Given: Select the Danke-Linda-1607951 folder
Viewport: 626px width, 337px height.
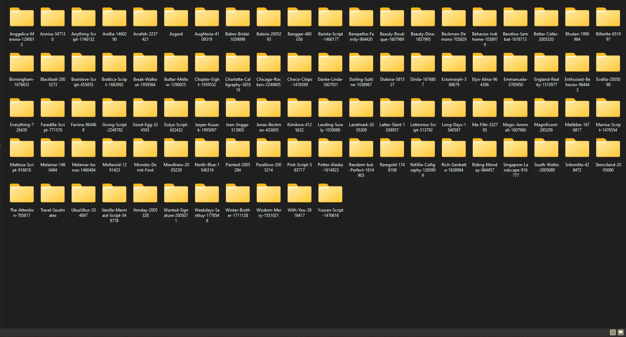Looking at the screenshot, I should click(330, 70).
